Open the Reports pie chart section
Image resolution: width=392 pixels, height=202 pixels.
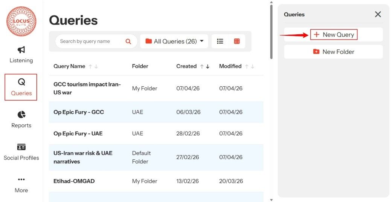click(21, 119)
